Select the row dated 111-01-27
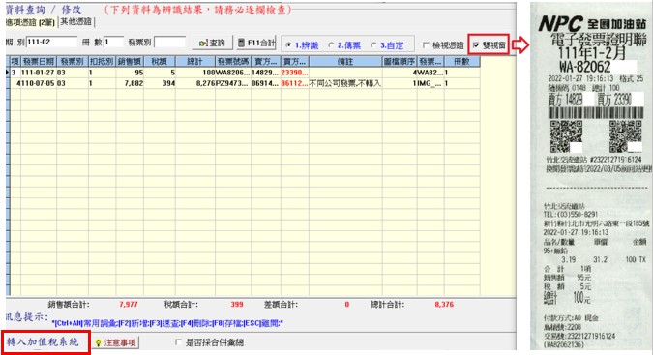 click(243, 73)
